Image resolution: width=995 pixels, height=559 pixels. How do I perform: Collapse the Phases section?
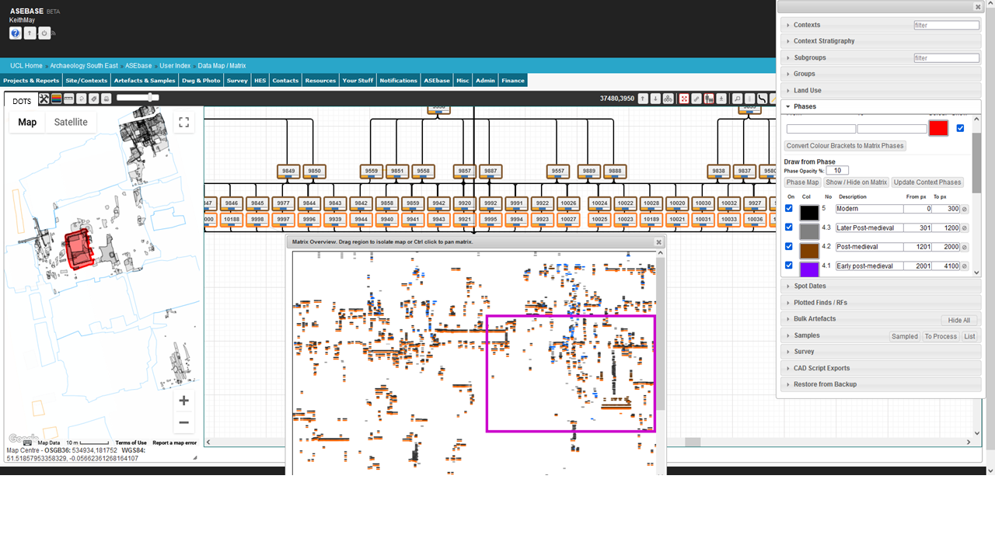coord(881,106)
